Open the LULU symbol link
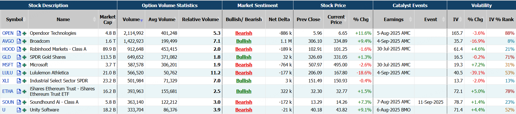The image size is (516, 114). tap(7, 73)
